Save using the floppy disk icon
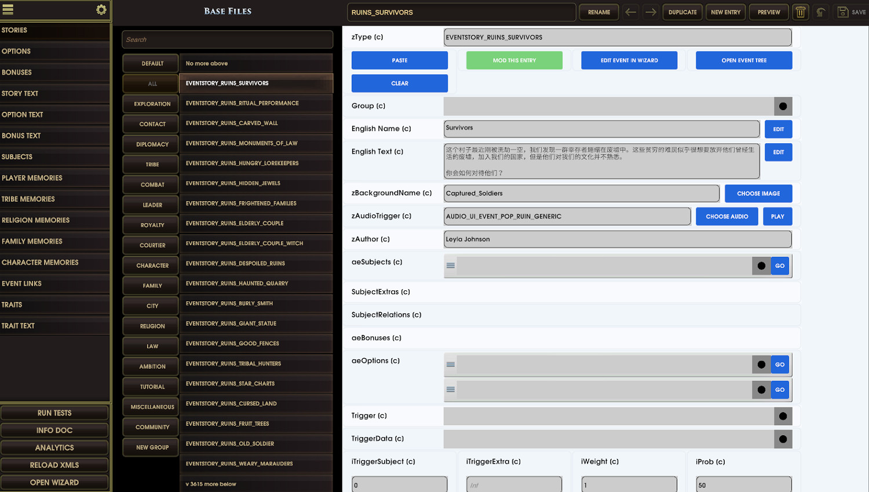The height and width of the screenshot is (492, 869). pyautogui.click(x=843, y=12)
